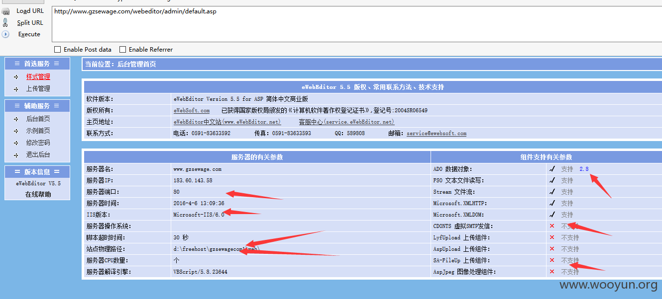Click the Load URL button
Image resolution: width=662 pixels, height=299 pixels.
point(30,11)
